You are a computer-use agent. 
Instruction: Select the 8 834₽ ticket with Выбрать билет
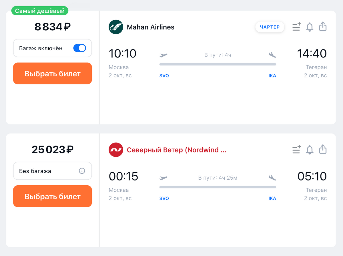tap(53, 74)
